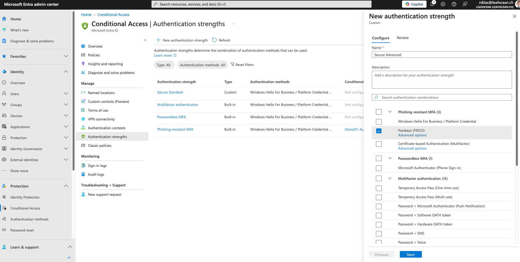This screenshot has height=262, width=520.
Task: Launch Copilot from the top bar
Action: pyautogui.click(x=414, y=4)
